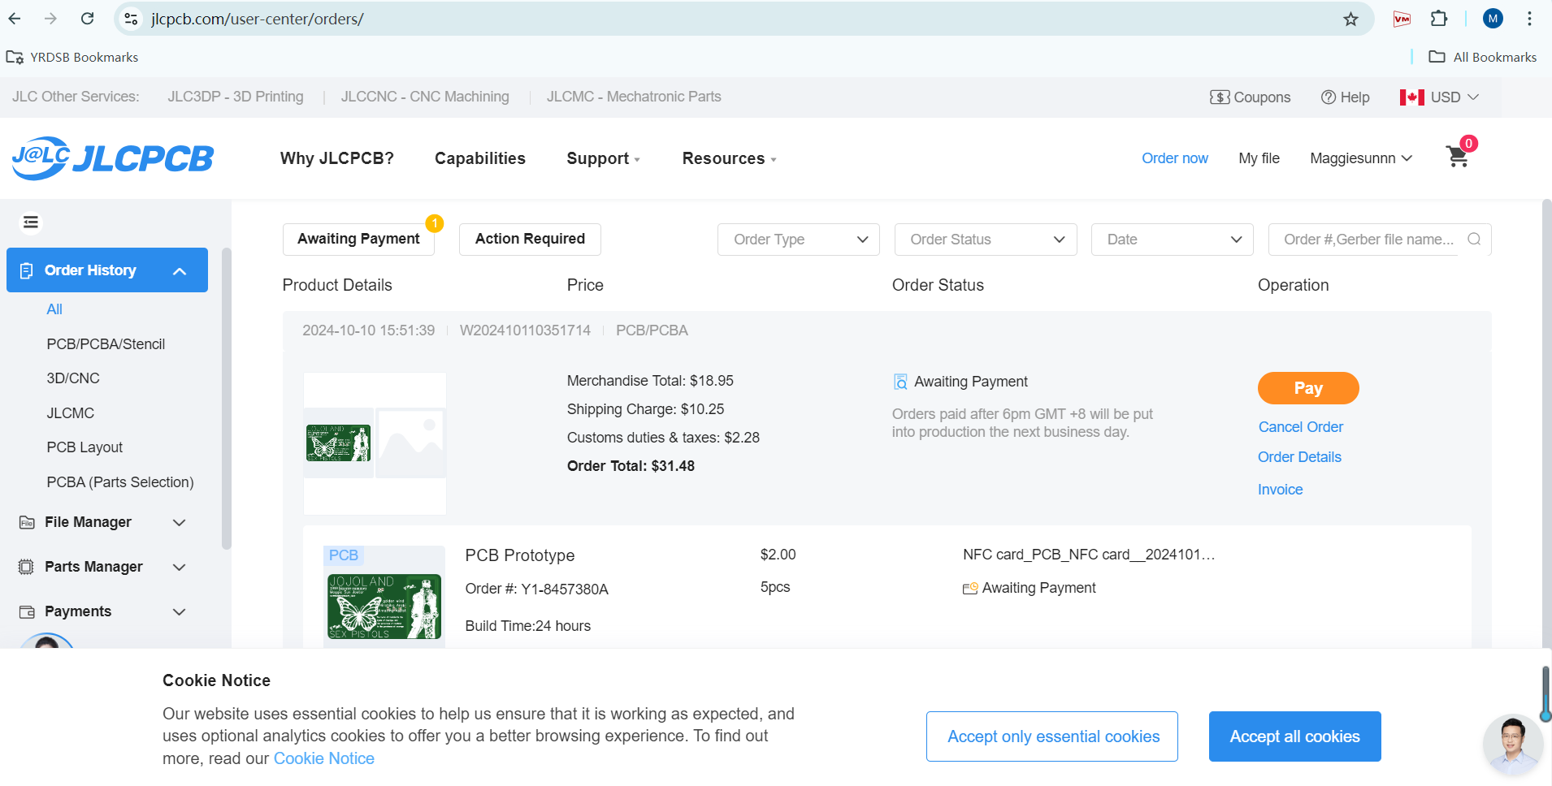1552x786 pixels.
Task: Select JLCMC in the sidebar
Action: tap(71, 413)
